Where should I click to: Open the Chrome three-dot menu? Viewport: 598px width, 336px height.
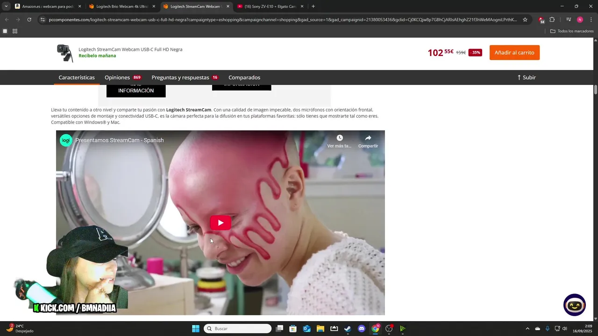point(591,20)
